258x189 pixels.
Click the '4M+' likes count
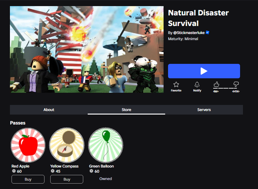216,91
